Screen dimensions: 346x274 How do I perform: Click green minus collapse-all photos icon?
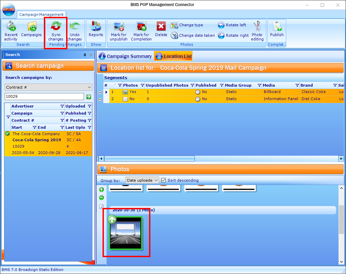point(102,198)
